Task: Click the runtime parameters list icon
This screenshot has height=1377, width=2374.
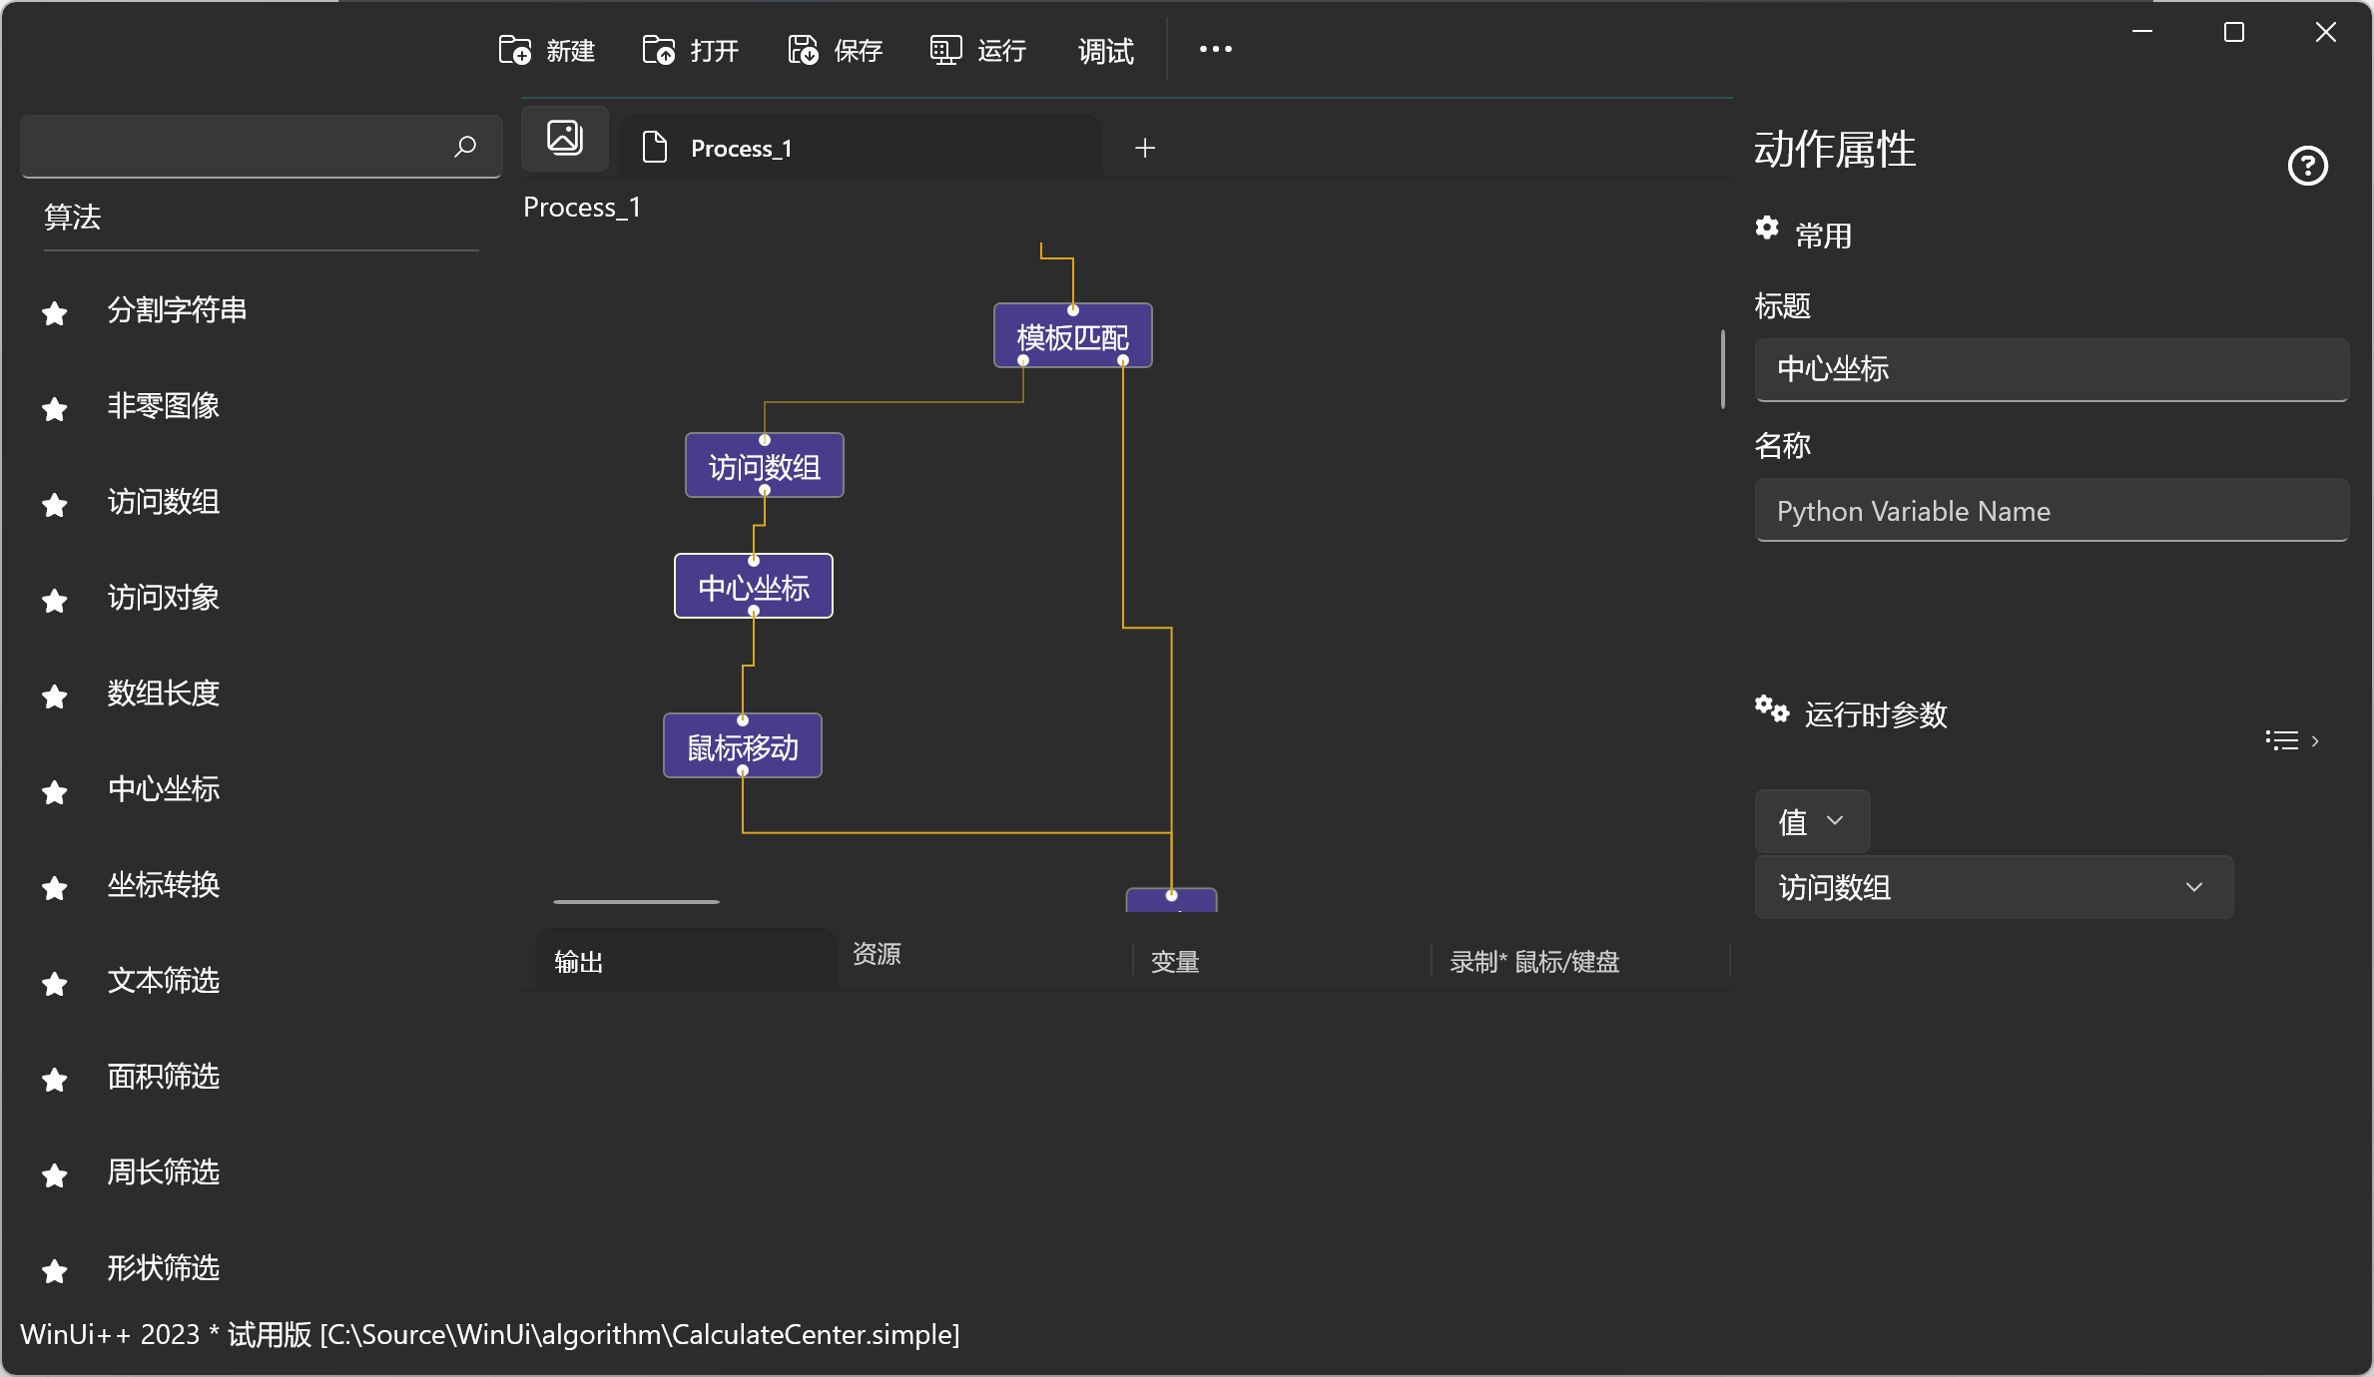Action: (x=2281, y=739)
